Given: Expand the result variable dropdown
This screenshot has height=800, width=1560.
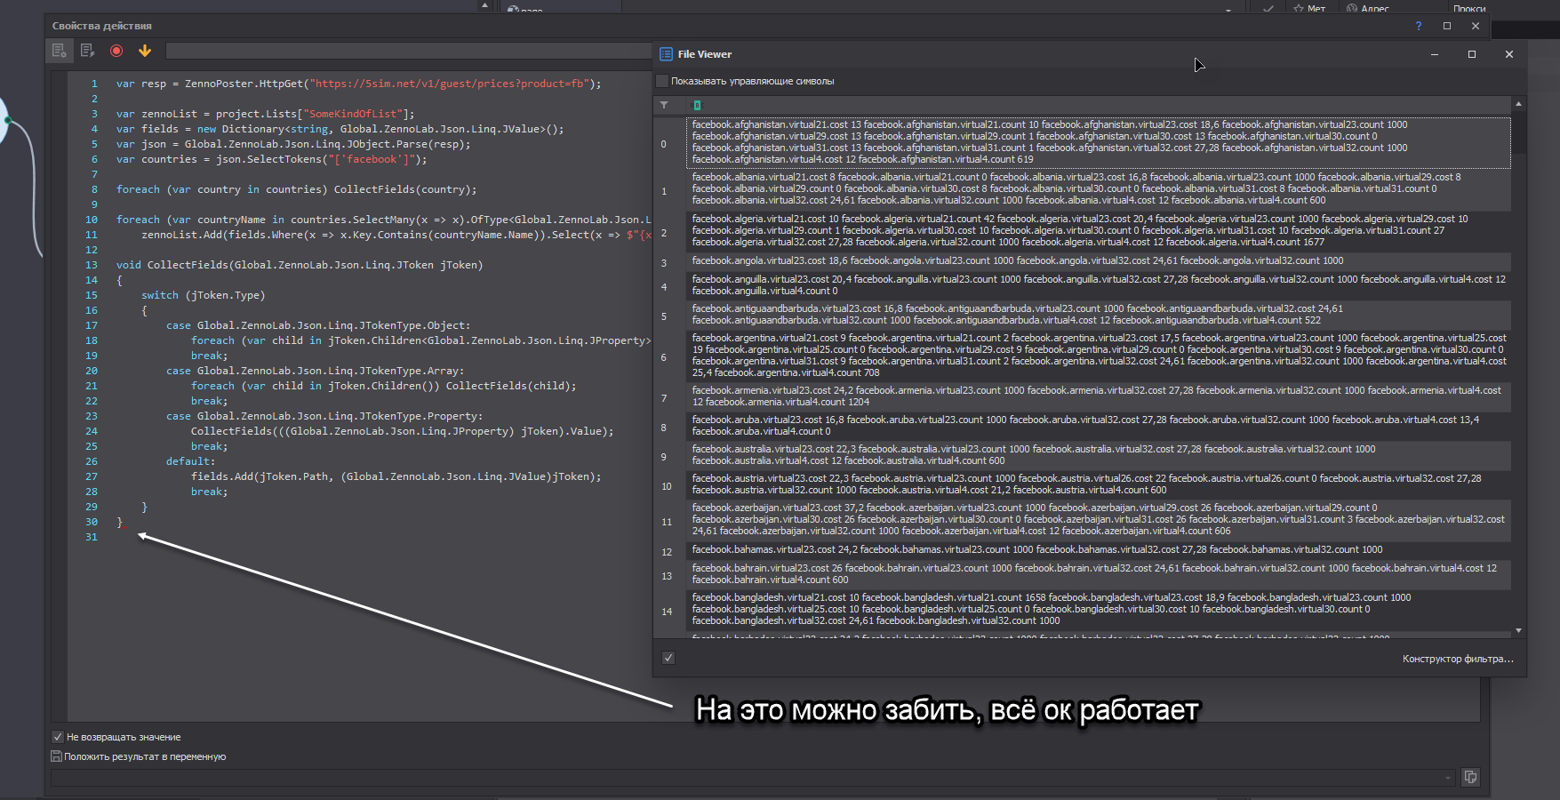Looking at the screenshot, I should tap(1448, 778).
